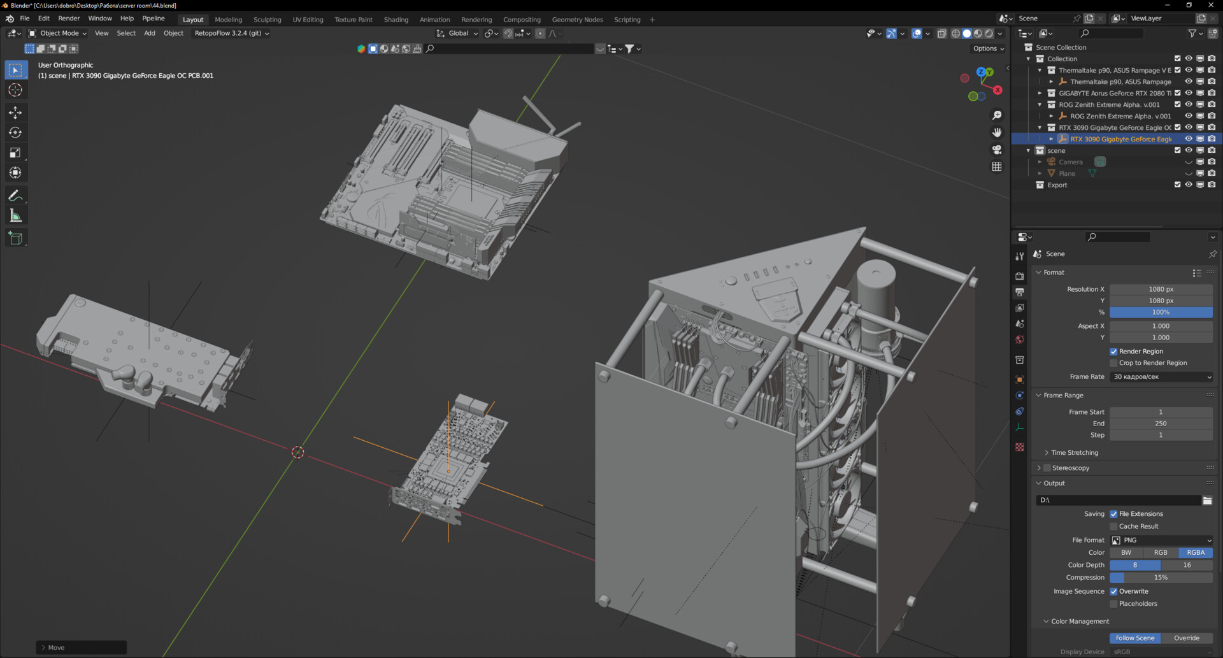Toggle visibility of GIGABYTE Aorus GeForce RTX 2080 collection
This screenshot has height=658, width=1223.
[1189, 93]
